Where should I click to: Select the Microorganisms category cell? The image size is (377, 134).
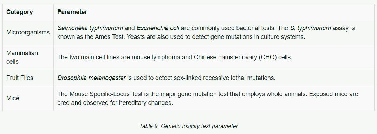[28, 32]
